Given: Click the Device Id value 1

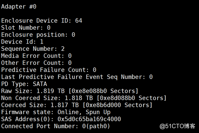Looking at the screenshot, I should point(42,42).
